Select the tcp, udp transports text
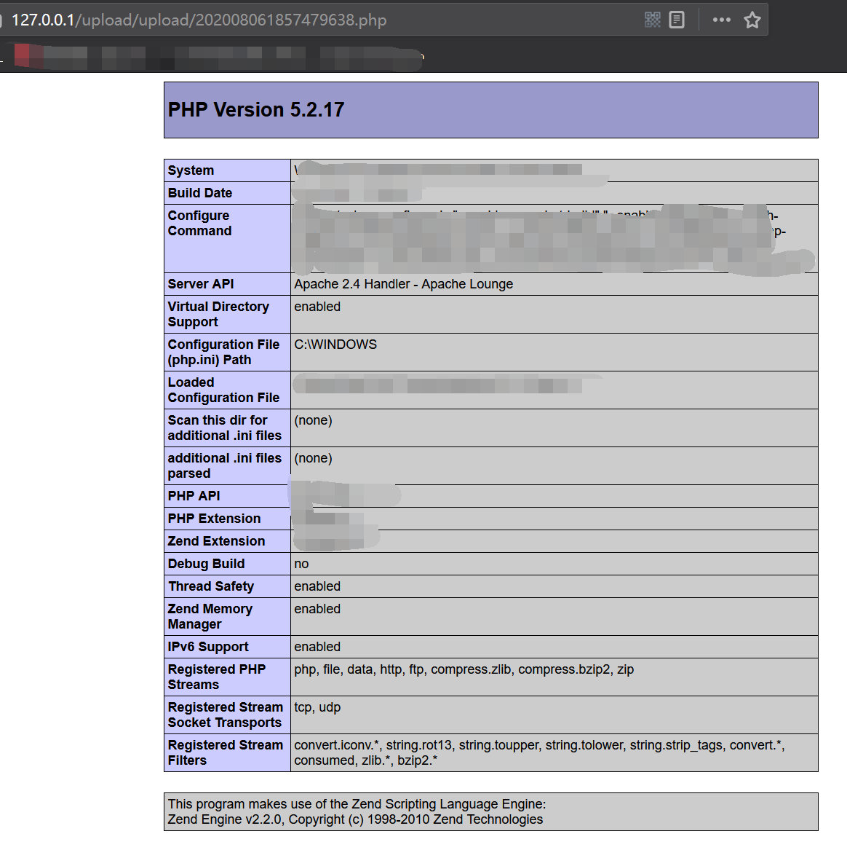 tap(312, 707)
